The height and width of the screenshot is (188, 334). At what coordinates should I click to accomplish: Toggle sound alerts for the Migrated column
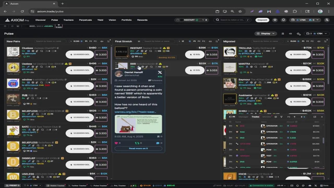coord(319,41)
